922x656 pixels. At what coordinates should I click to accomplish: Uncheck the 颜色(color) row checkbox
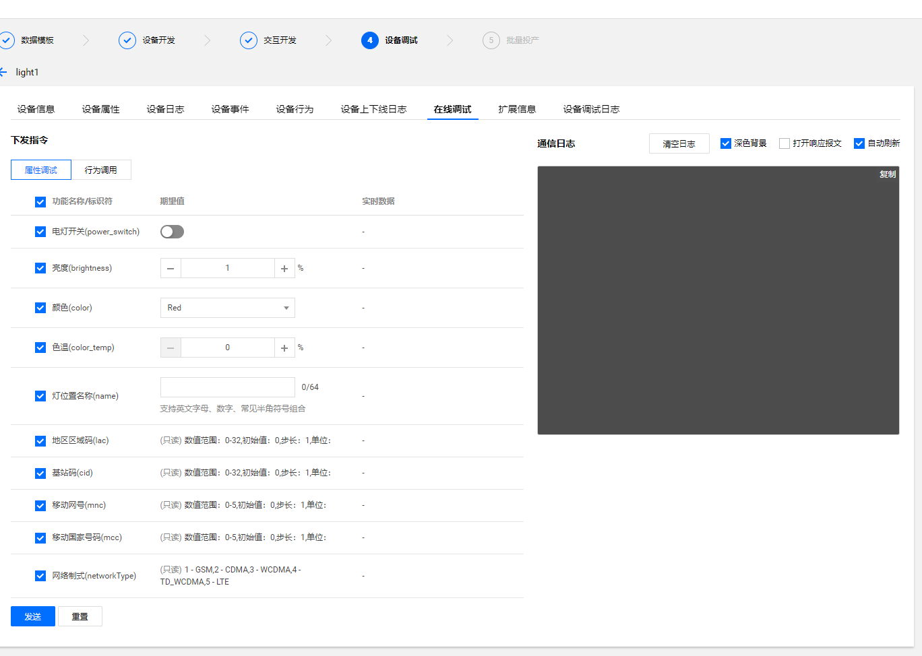(x=40, y=308)
